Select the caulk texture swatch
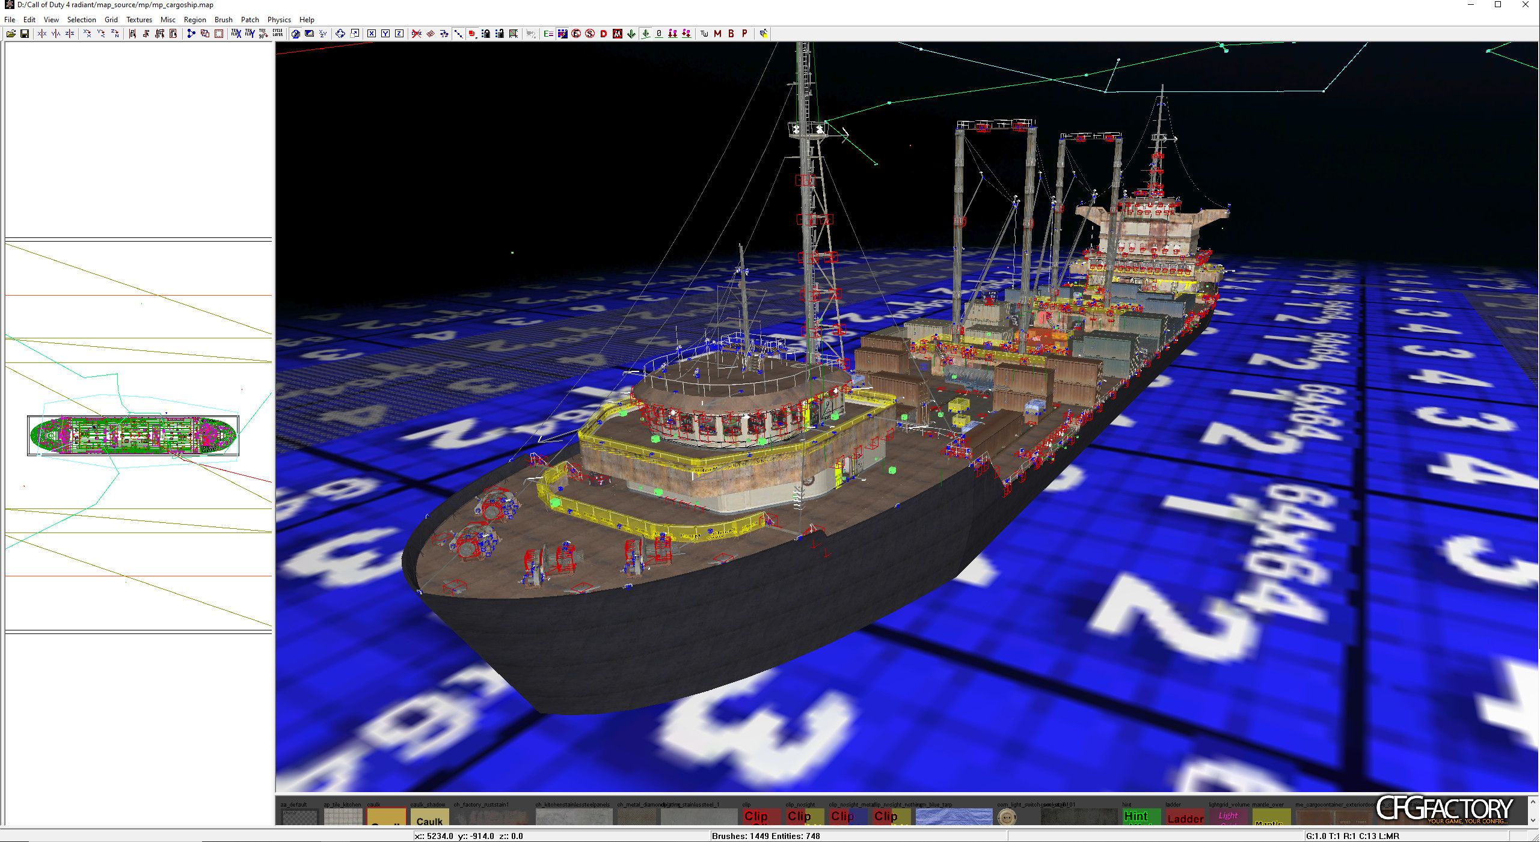Viewport: 1540px width, 842px height. 386,816
